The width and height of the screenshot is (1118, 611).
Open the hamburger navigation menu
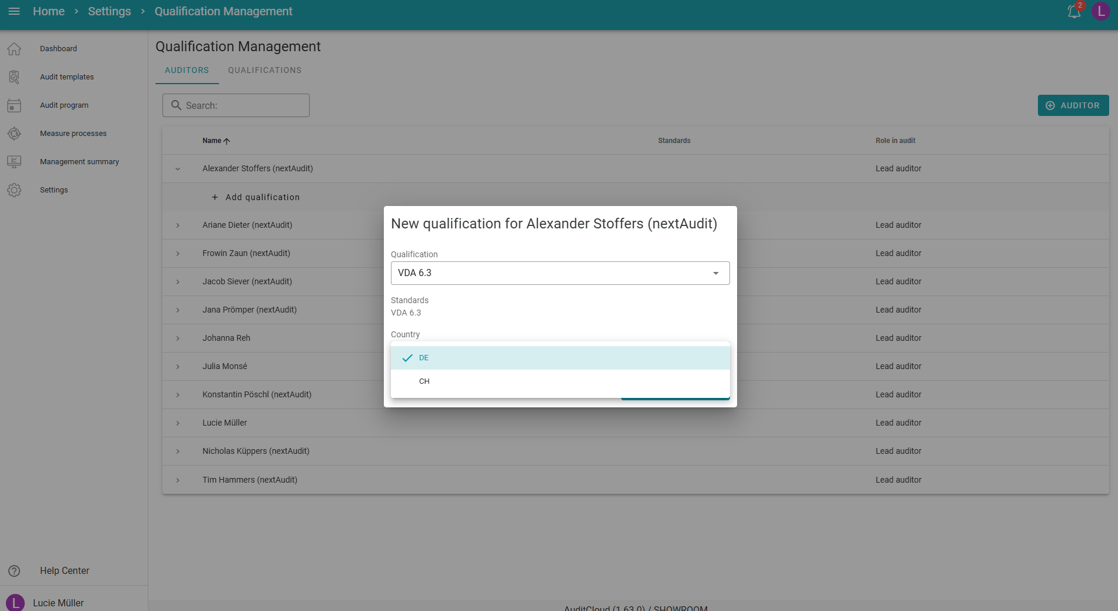click(14, 12)
